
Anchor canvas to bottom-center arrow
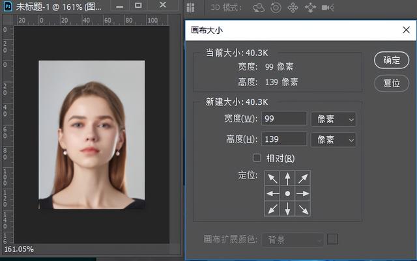click(x=287, y=209)
